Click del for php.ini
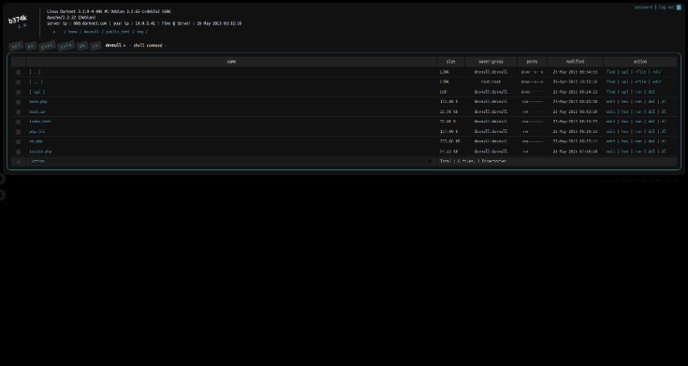Screen dimensions: 688x366 (651, 132)
